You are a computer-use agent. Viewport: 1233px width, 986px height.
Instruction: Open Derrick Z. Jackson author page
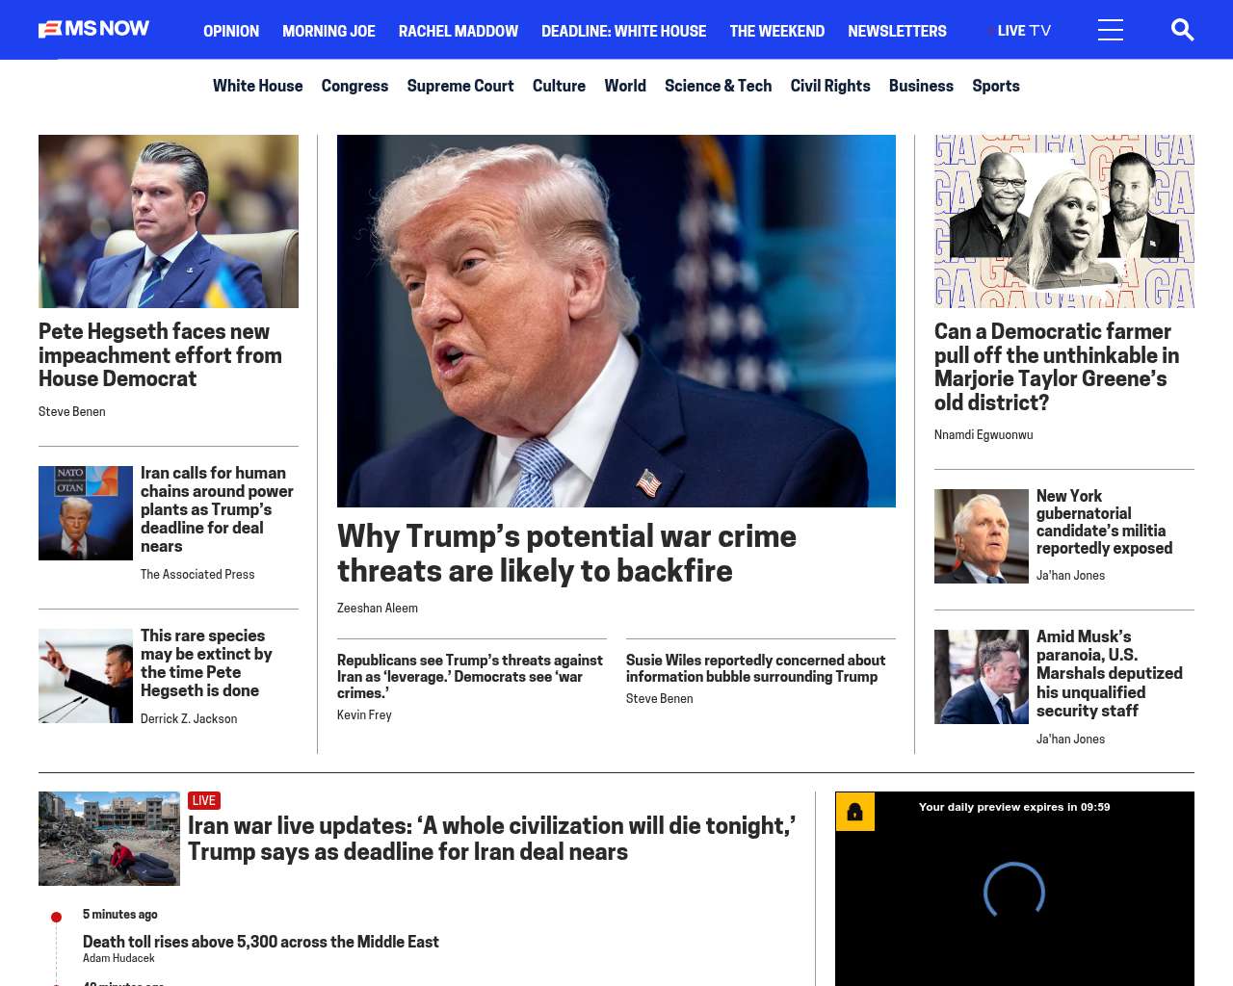coord(189,719)
